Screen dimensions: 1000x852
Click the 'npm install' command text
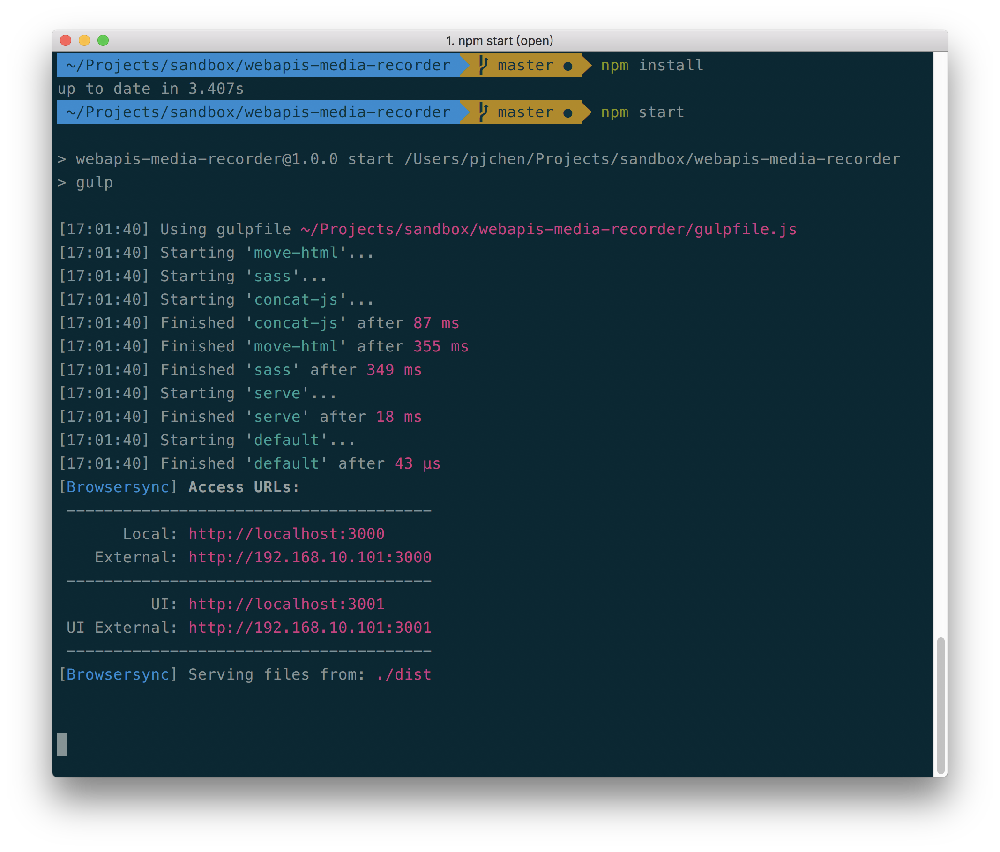652,65
